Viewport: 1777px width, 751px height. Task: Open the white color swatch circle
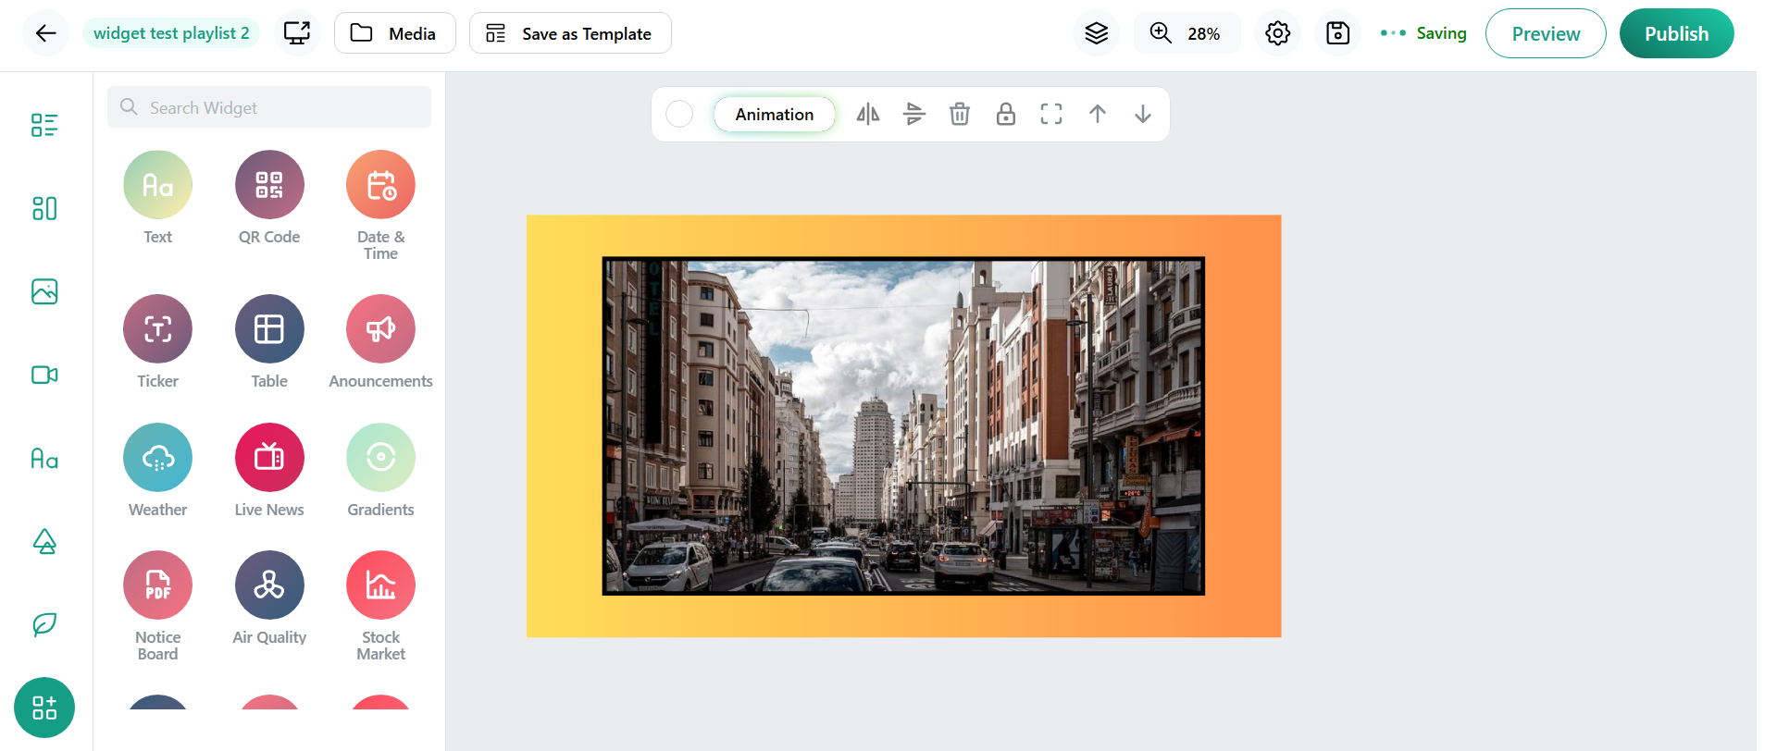(679, 114)
